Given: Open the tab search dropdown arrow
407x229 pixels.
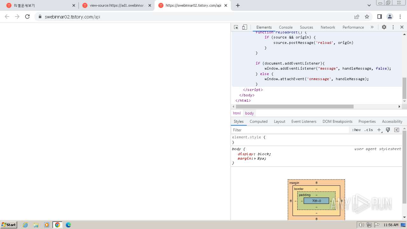Looking at the screenshot, I should pos(369,5).
